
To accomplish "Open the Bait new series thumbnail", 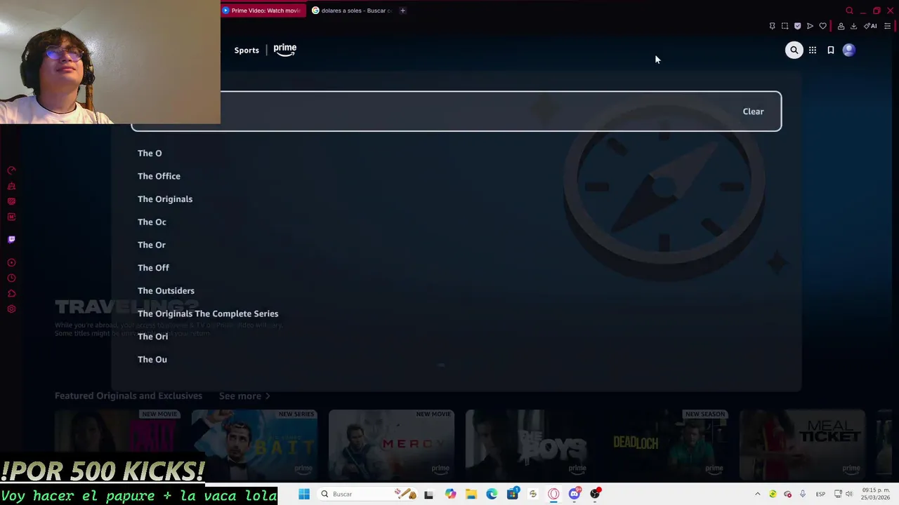I will point(254,445).
